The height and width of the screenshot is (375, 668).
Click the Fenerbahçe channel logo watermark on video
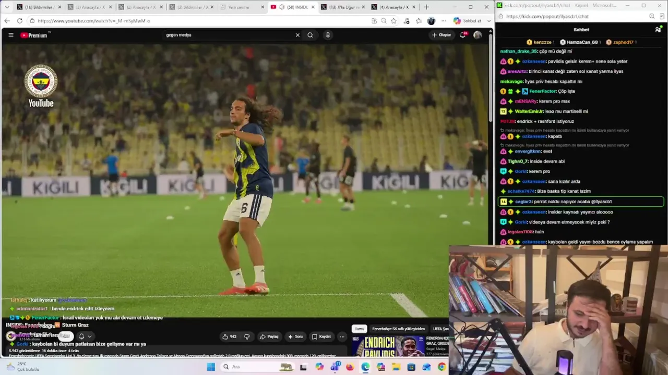point(41,86)
